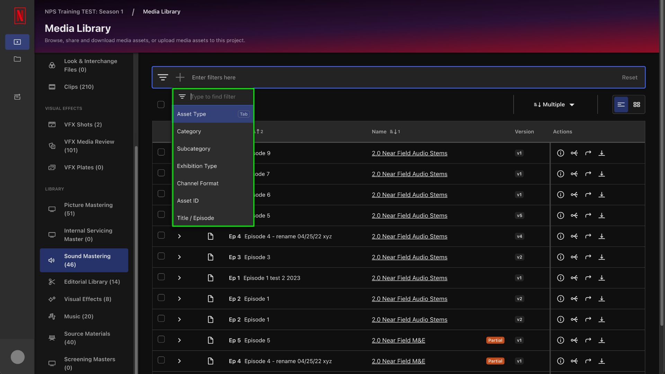Image resolution: width=665 pixels, height=374 pixels.
Task: Click the grid view icon
Action: pyautogui.click(x=637, y=104)
